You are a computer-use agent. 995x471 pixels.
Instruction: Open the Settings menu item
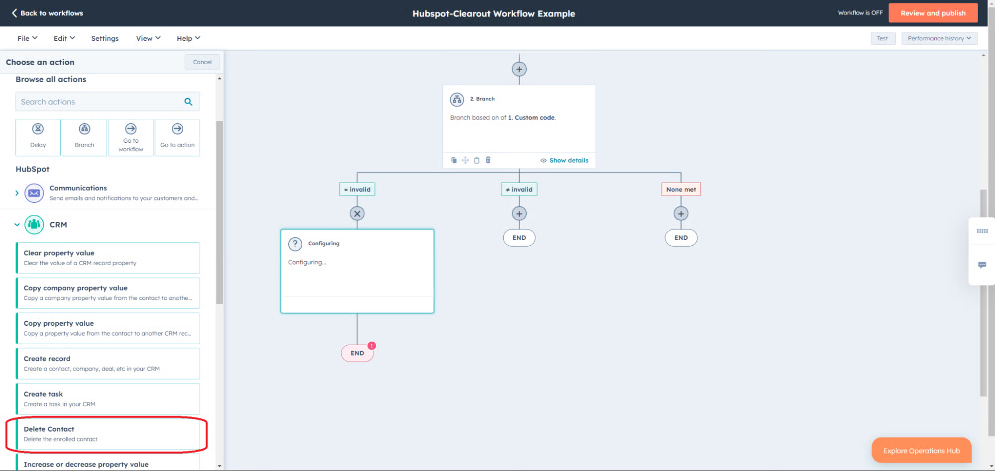pyautogui.click(x=105, y=38)
